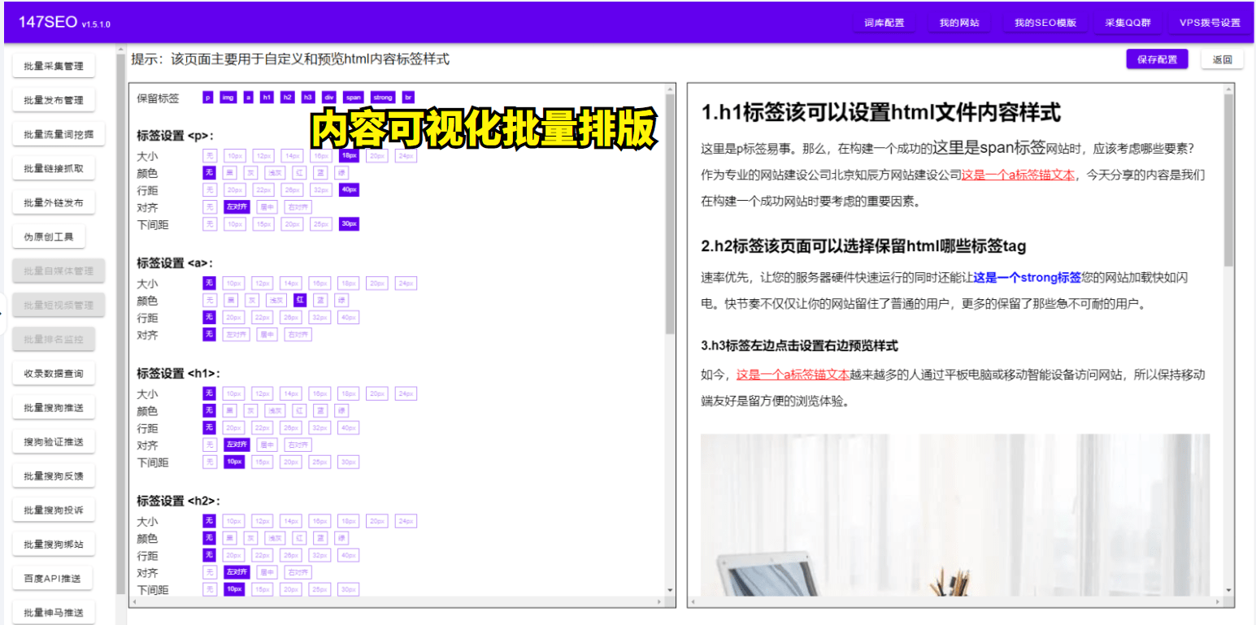1256x625 pixels.
Task: Open 百度API推送 in the sidebar
Action: [x=54, y=577]
